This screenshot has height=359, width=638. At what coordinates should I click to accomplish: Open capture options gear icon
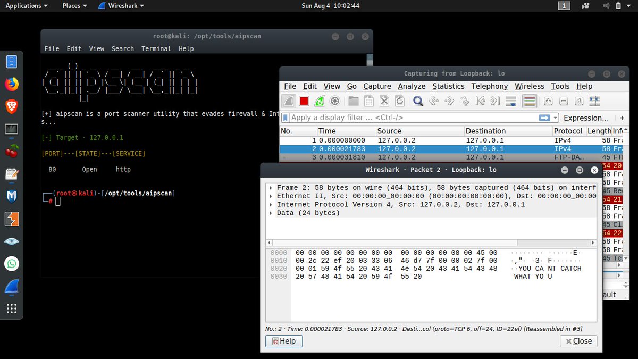[x=335, y=101]
